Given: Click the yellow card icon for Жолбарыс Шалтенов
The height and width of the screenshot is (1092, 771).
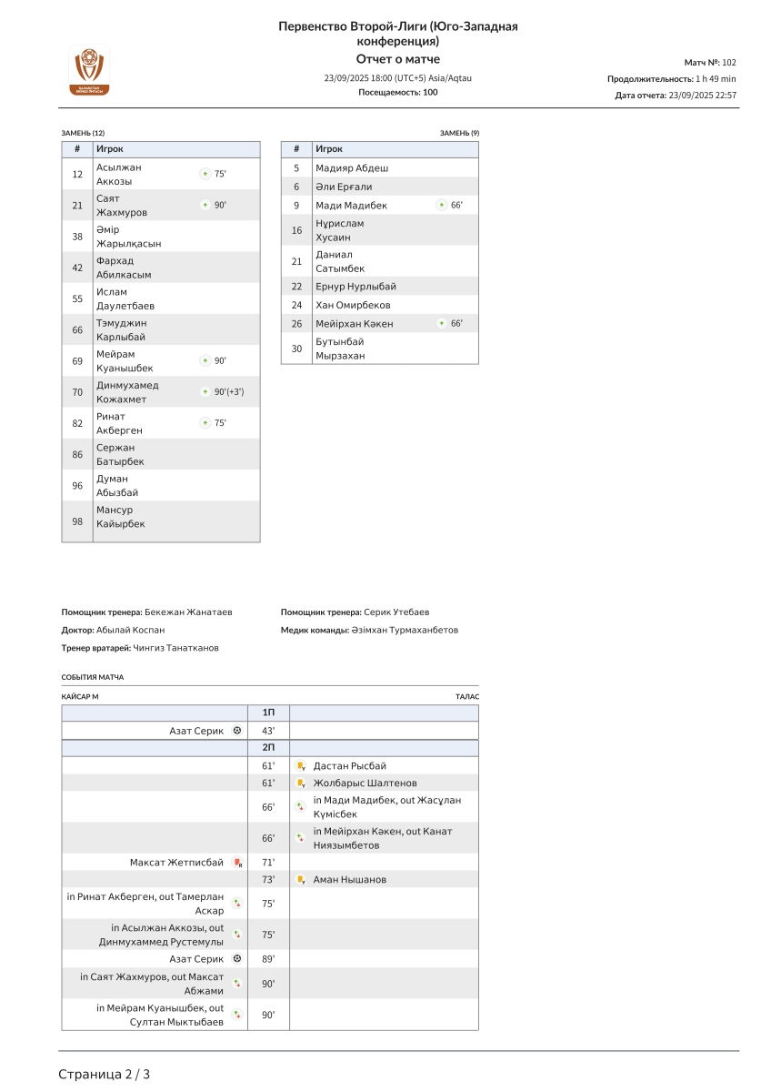Looking at the screenshot, I should 300,783.
